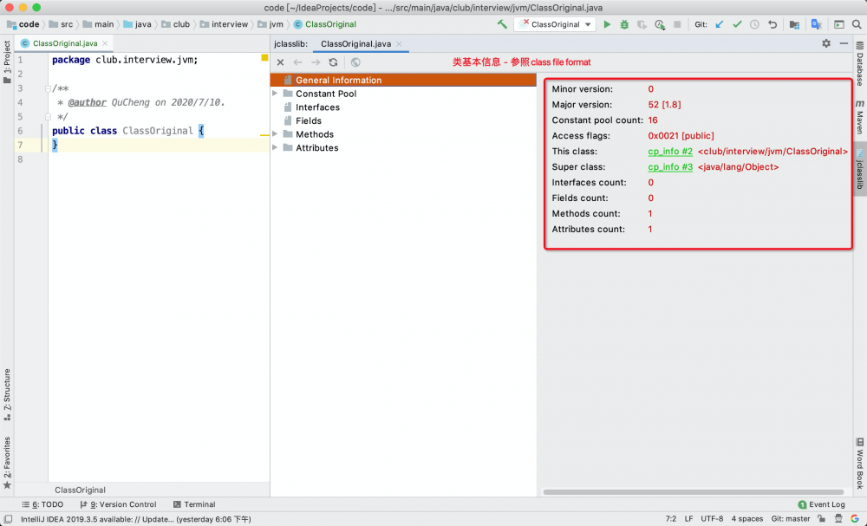Click the IntelliJ IDEA 2019.3.5 update message

pos(135,519)
